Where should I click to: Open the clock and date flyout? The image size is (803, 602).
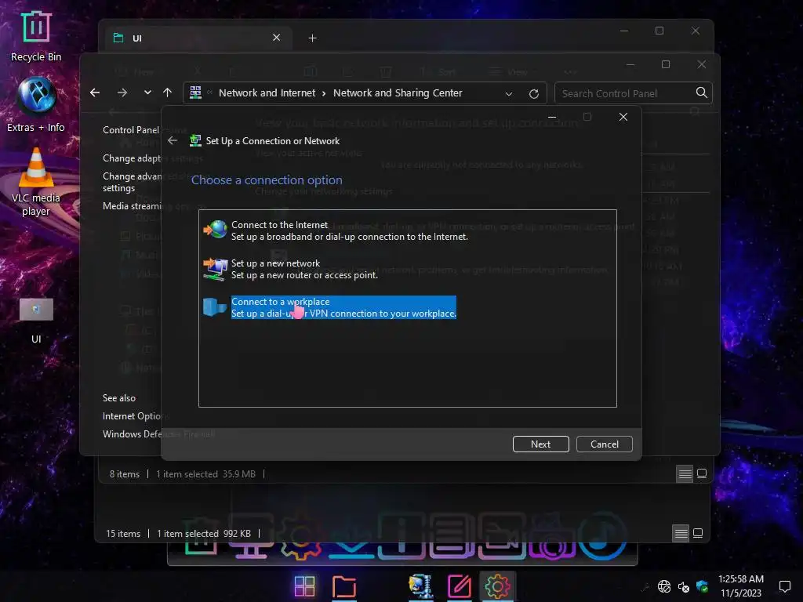[741, 586]
